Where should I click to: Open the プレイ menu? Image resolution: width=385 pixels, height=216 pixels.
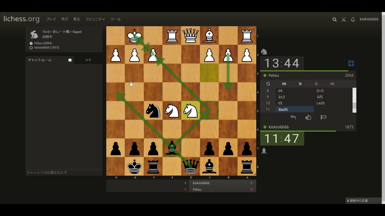tap(51, 19)
